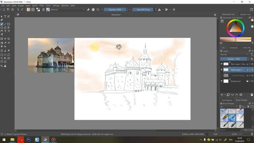Open layer properties icon

pos(241,95)
